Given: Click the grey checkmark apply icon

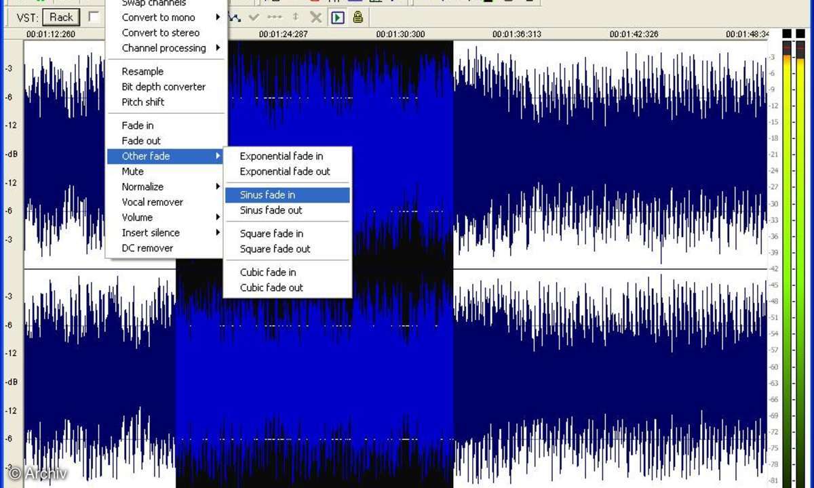Looking at the screenshot, I should [254, 17].
